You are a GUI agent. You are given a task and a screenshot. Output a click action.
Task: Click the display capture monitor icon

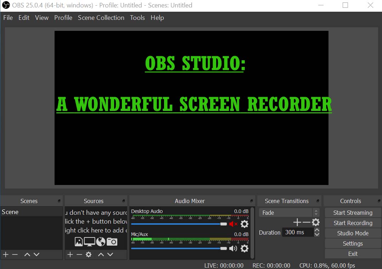pyautogui.click(x=89, y=241)
